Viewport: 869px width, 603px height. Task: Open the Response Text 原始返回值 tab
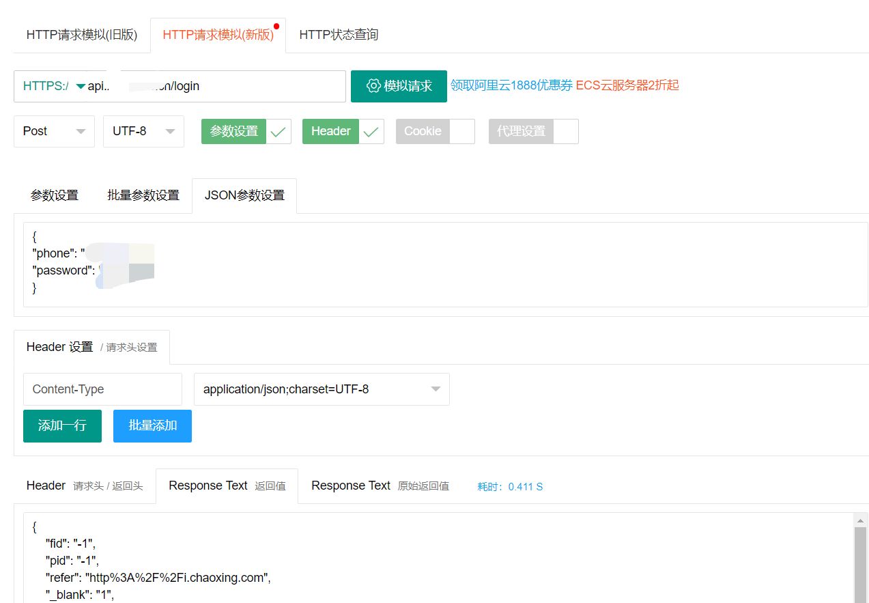pyautogui.click(x=380, y=486)
